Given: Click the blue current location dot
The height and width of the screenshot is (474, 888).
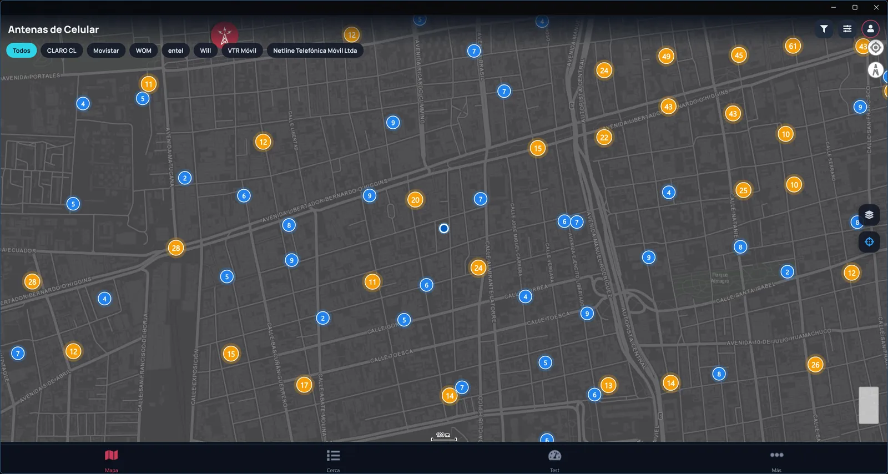Looking at the screenshot, I should pos(444,228).
